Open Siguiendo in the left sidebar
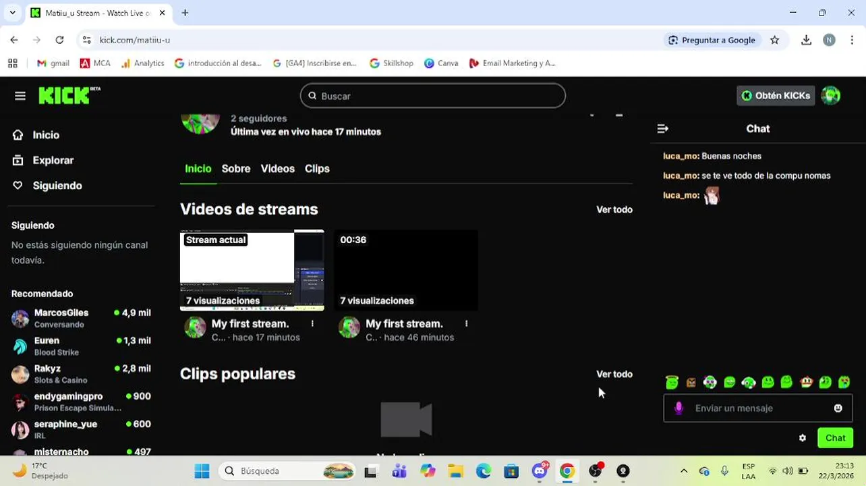Screen dimensions: 866x486 pos(57,186)
